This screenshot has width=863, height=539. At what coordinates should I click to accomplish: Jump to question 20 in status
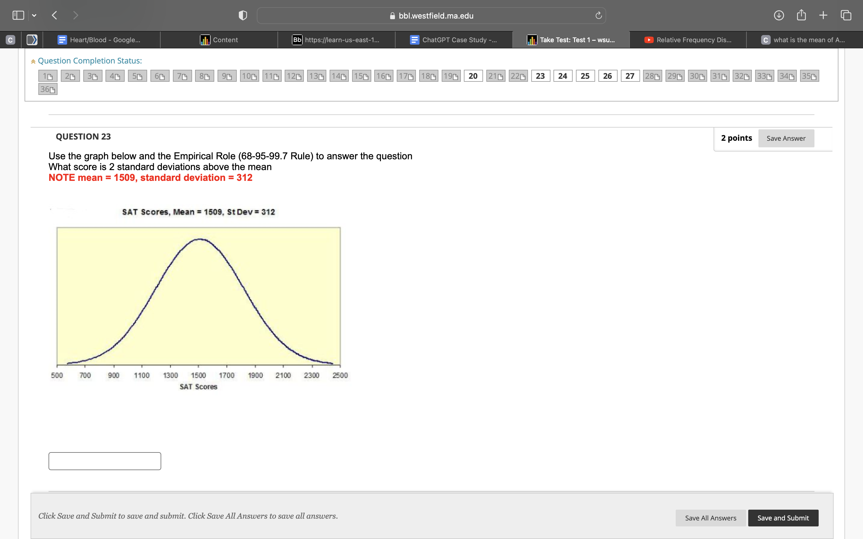(x=473, y=76)
